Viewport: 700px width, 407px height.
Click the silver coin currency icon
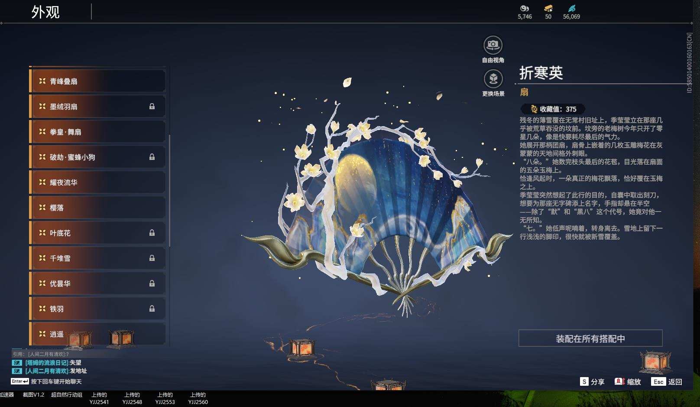click(x=525, y=8)
